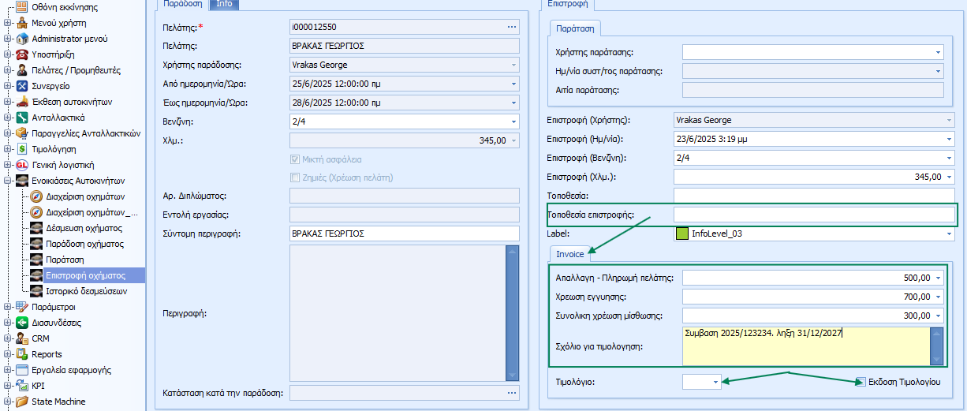Screen dimensions: 967x411
Task: Click the Γενική λογιστική icon
Action: coord(23,165)
